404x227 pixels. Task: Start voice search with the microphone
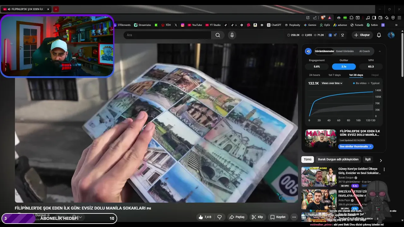(232, 35)
